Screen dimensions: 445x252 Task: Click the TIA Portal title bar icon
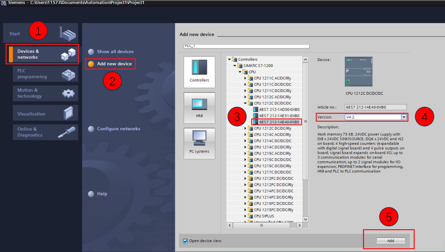click(3, 3)
